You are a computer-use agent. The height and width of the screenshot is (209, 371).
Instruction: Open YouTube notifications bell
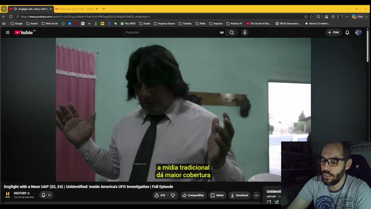pos(347,33)
